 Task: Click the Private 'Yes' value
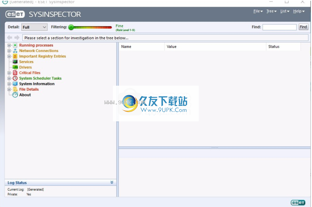coord(29,194)
